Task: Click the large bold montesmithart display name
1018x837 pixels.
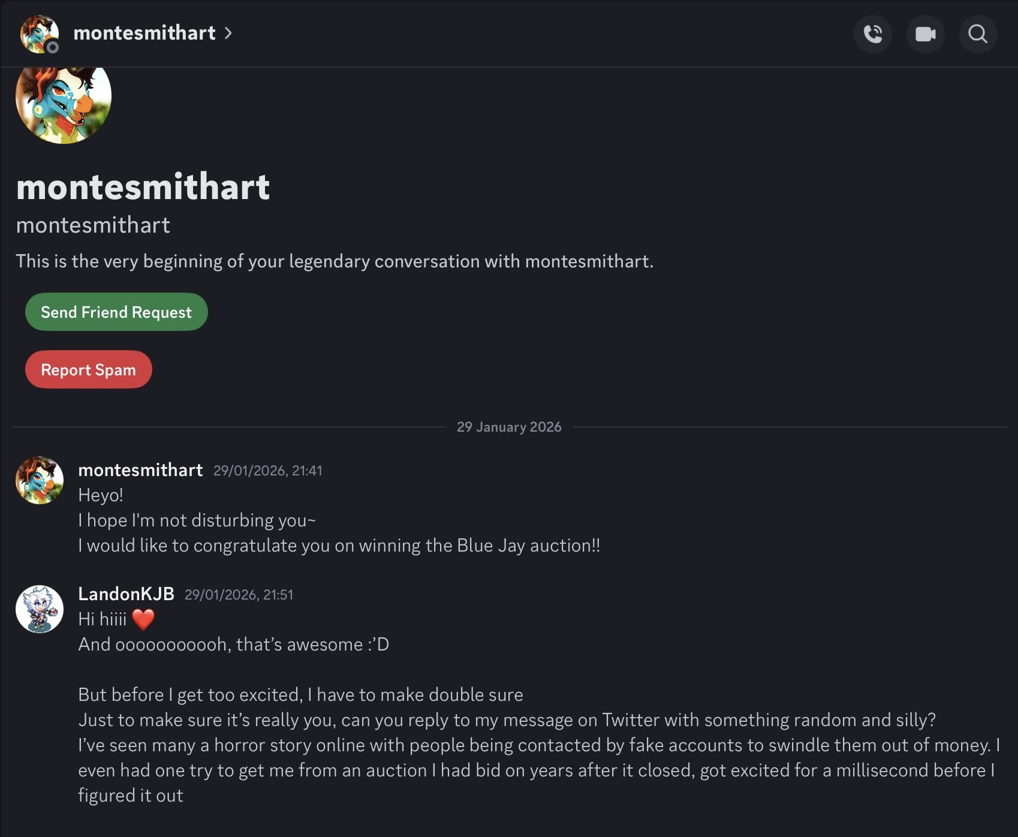Action: pos(143,186)
